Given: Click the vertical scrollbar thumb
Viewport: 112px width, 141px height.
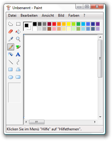Looking at the screenshot, I should [x=100, y=59].
